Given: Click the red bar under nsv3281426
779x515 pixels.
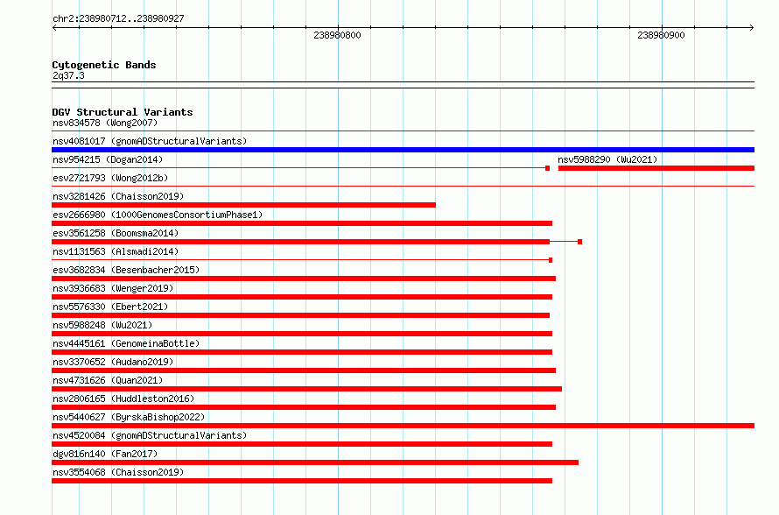Looking at the screenshot, I should pyautogui.click(x=243, y=205).
